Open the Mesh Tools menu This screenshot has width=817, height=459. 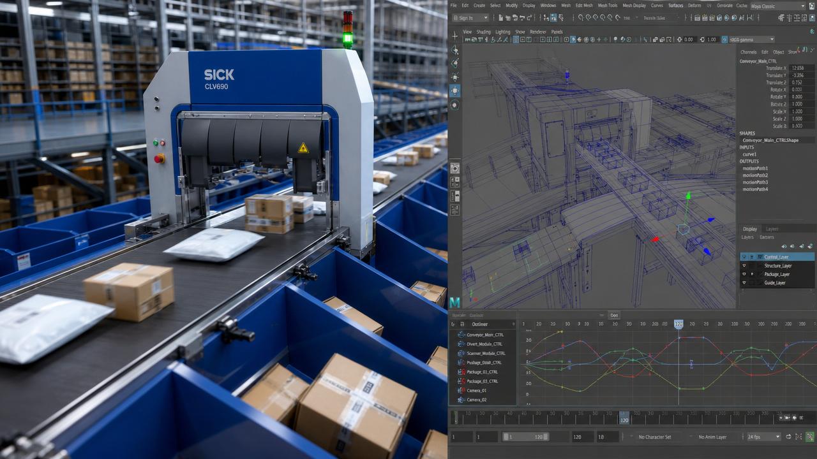click(607, 5)
